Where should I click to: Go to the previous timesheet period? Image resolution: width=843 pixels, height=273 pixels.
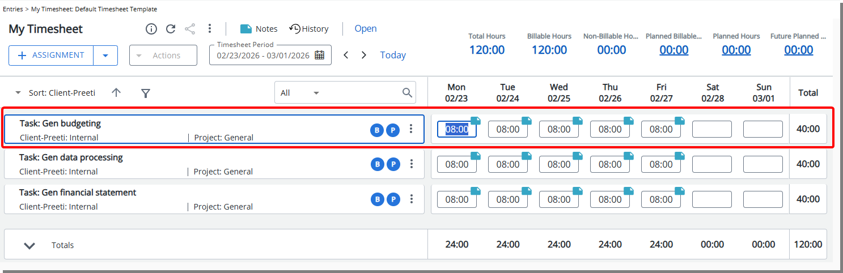346,55
